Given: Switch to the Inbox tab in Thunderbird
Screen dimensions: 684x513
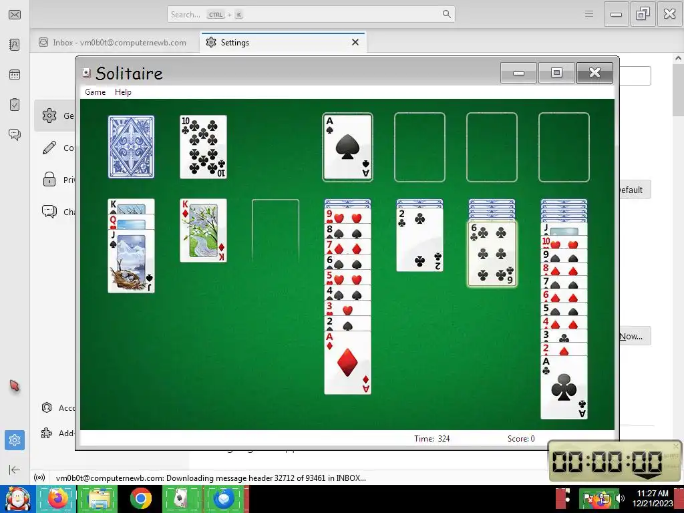Looking at the screenshot, I should 112,42.
